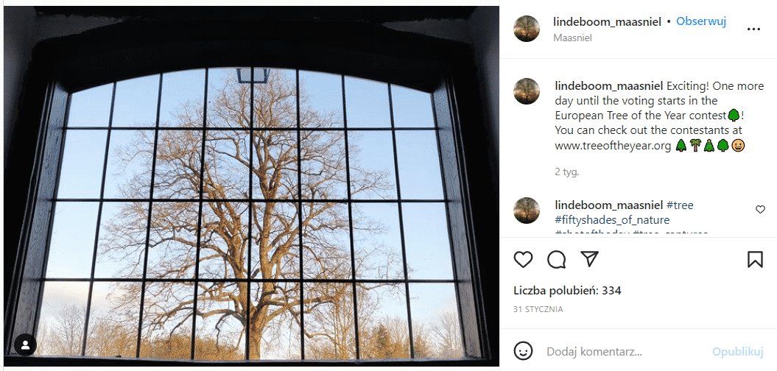777x371 pixels.
Task: Open the #fiftyshades_of_nature hashtag
Action: 612,219
